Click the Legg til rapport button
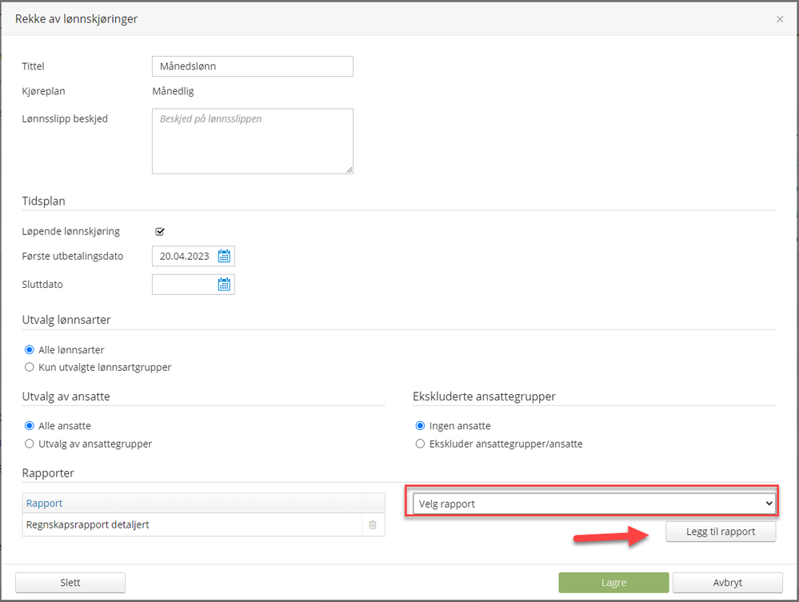The width and height of the screenshot is (799, 602). 721,532
